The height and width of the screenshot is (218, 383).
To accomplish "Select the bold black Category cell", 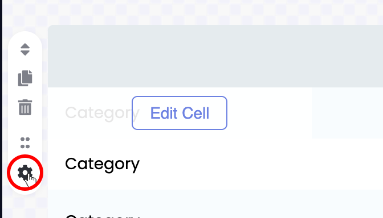I will tap(103, 164).
